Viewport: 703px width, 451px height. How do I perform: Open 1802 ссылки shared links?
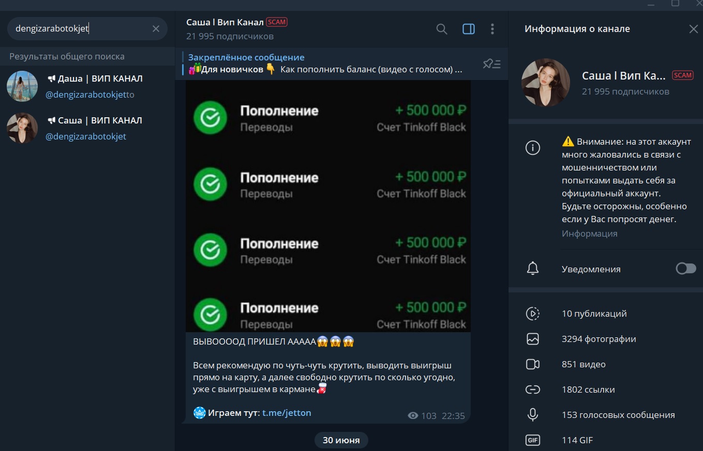tap(606, 390)
